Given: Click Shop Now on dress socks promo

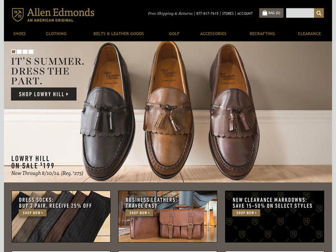Looking at the screenshot, I should tap(32, 213).
